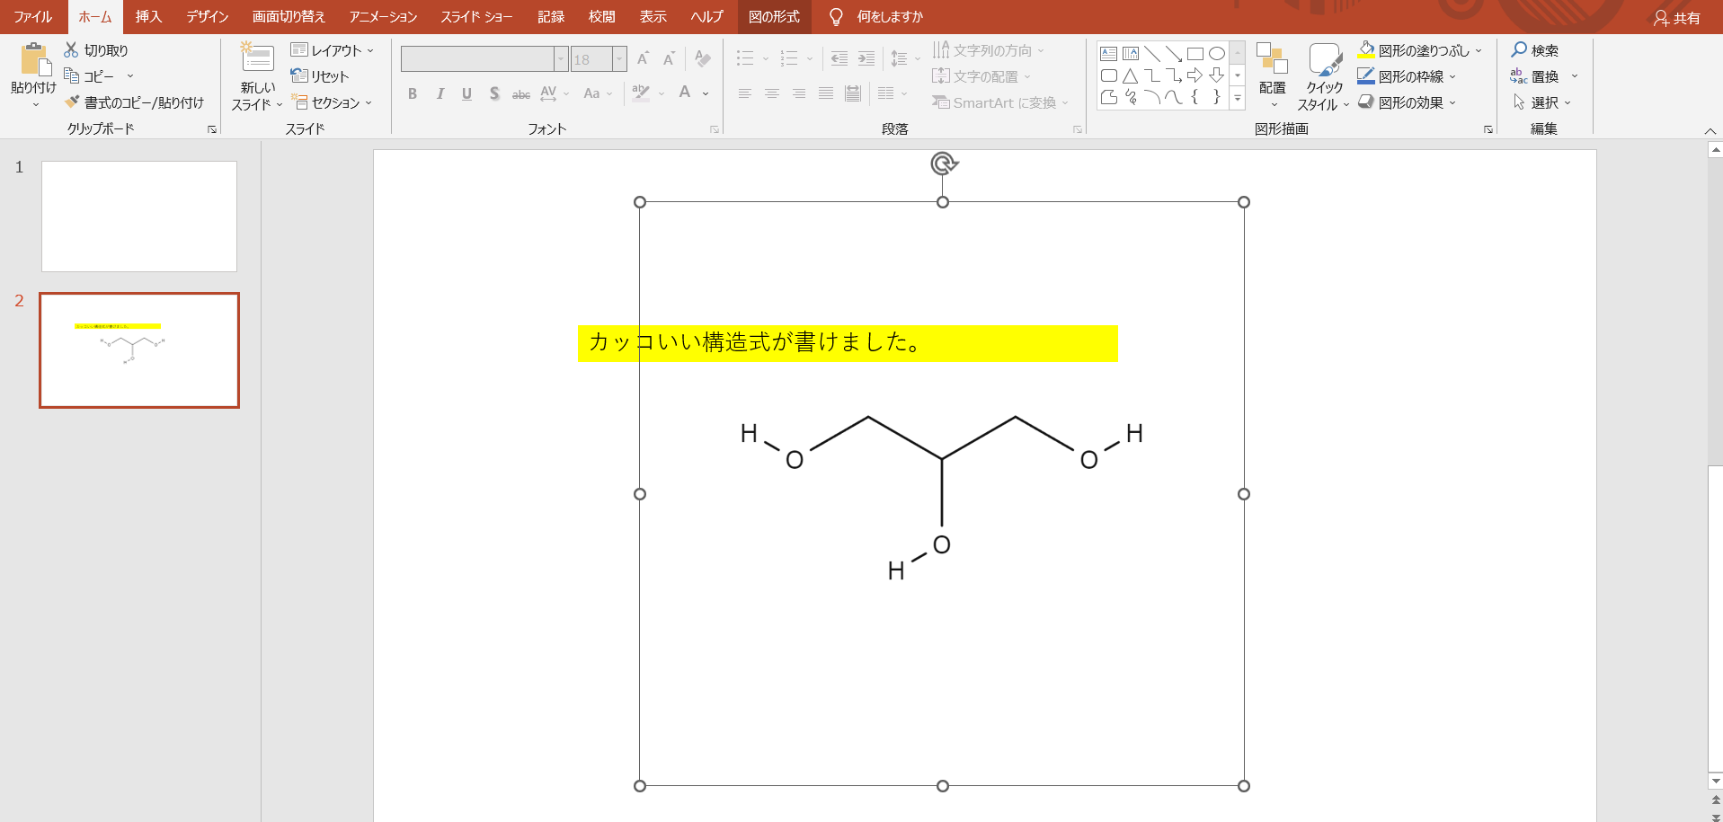This screenshot has height=822, width=1723.
Task: Open the Layout (レイアウト) dropdown
Action: pos(332,50)
